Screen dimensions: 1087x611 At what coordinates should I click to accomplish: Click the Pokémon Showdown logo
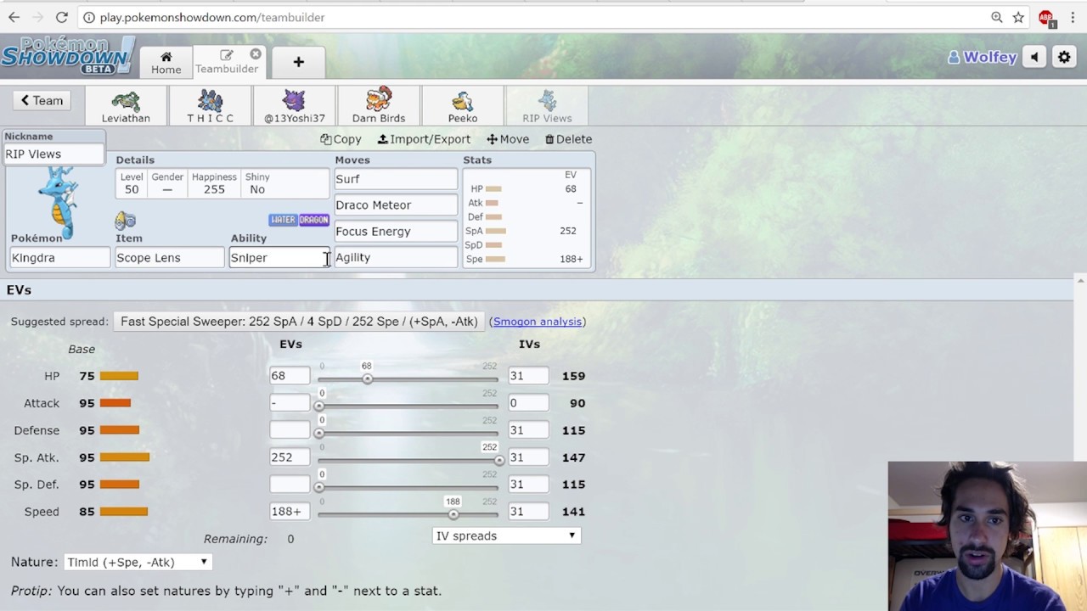click(68, 56)
